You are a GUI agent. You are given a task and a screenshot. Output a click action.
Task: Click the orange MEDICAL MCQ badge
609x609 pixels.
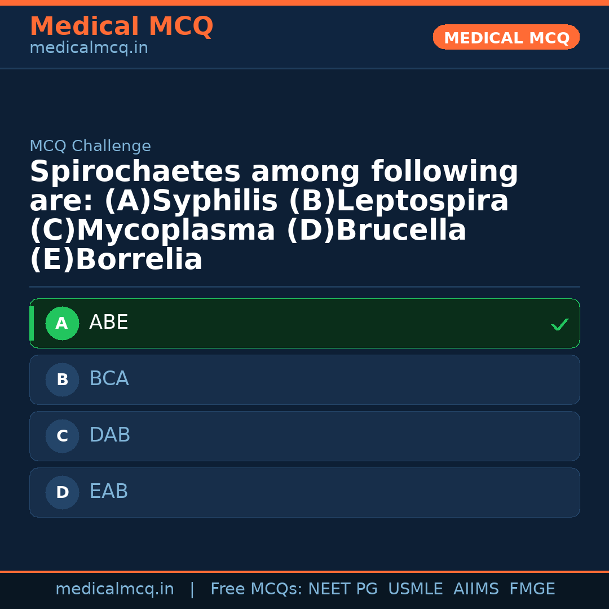pyautogui.click(x=506, y=37)
